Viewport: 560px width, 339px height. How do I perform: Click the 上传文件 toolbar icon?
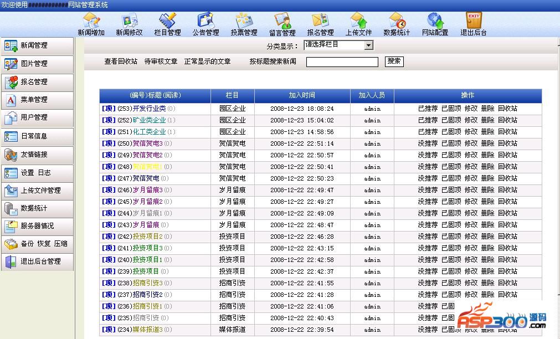[358, 20]
